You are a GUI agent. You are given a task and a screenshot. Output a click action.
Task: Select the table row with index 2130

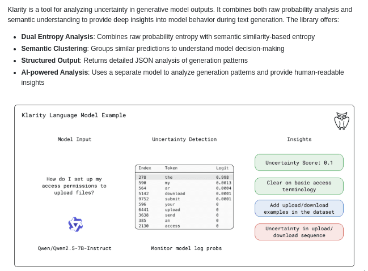pos(184,226)
